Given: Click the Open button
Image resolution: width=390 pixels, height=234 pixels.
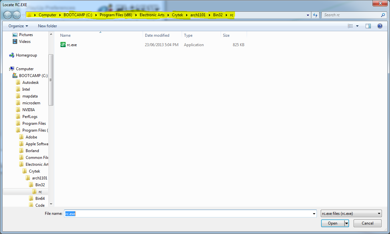Looking at the screenshot, I should click(332, 223).
